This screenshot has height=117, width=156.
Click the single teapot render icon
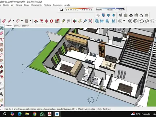click(x=142, y=21)
